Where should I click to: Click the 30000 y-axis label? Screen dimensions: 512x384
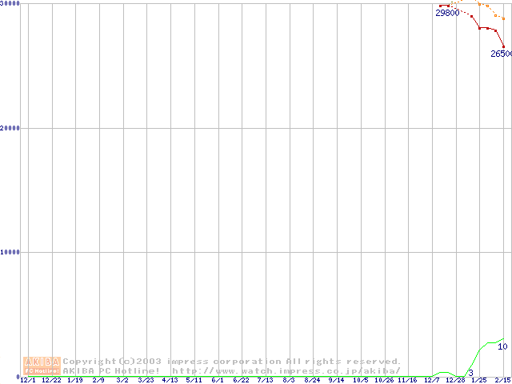(x=10, y=4)
